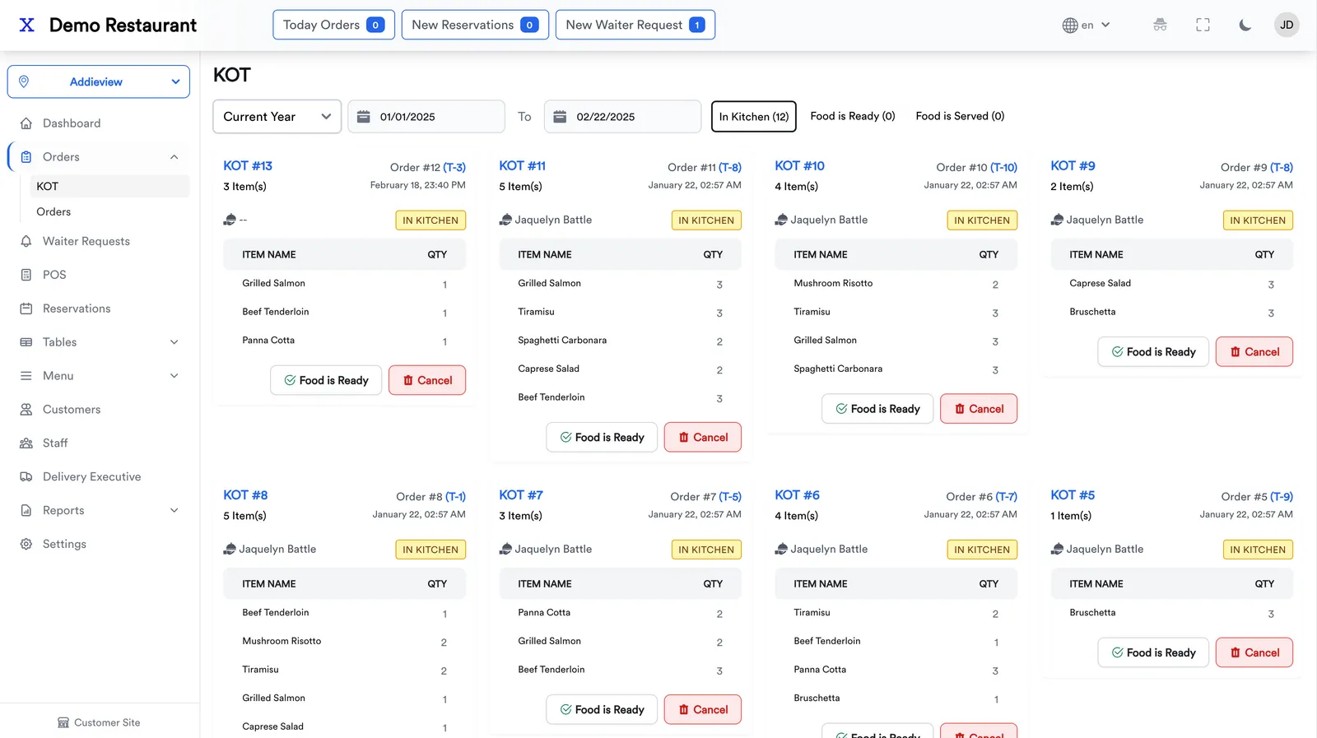Cancel KOT #13
This screenshot has height=738, width=1317.
[427, 380]
